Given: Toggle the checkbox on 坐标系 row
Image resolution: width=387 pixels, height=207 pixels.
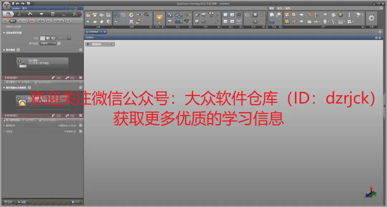Looking at the screenshot, I should 81,131.
